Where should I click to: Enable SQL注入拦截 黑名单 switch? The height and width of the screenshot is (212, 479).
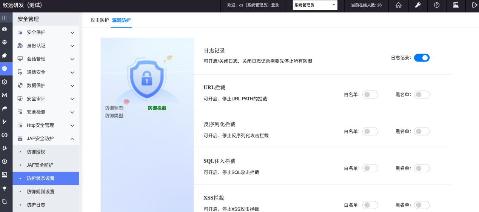tap(422, 168)
